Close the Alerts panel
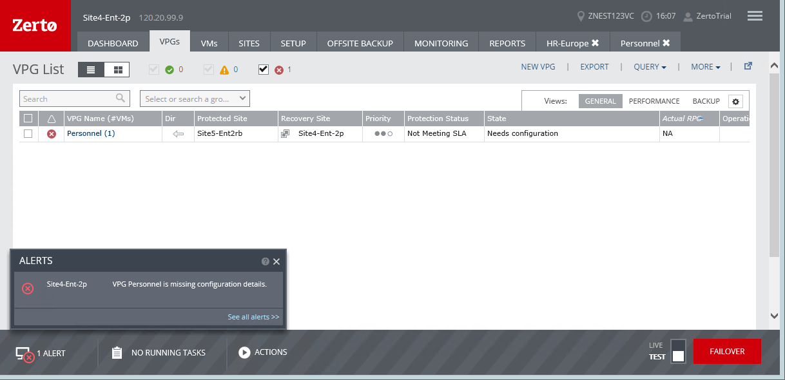 pos(276,261)
